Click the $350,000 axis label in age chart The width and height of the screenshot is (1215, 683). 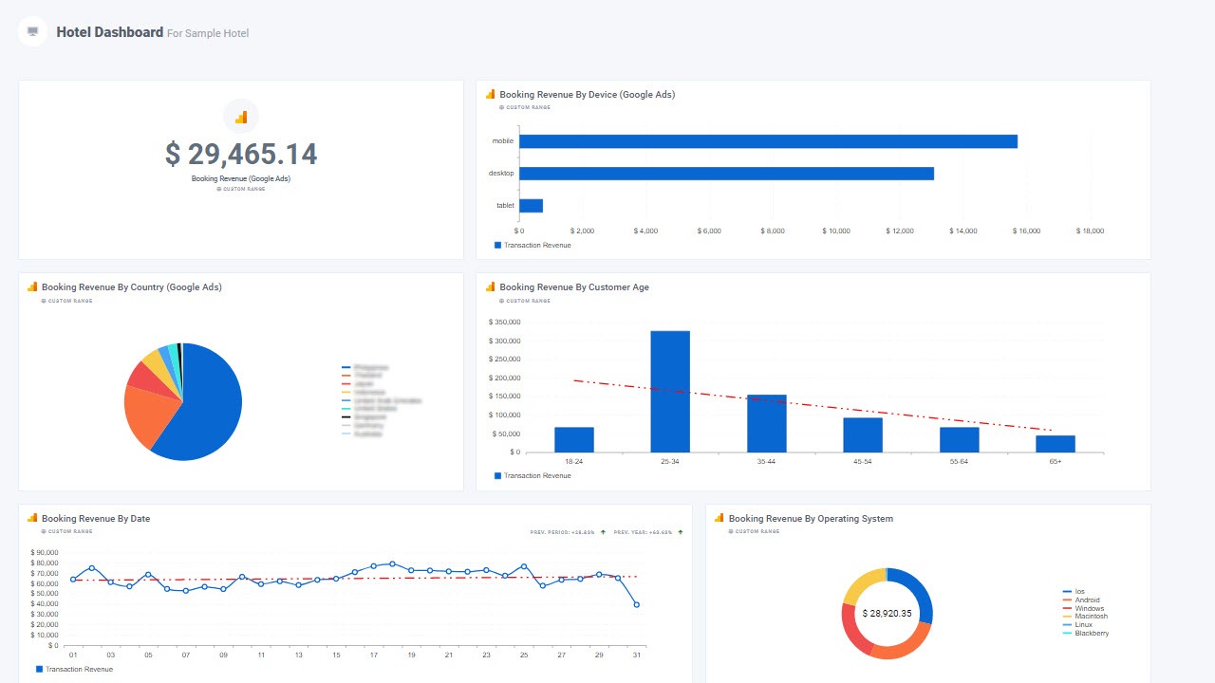[503, 323]
